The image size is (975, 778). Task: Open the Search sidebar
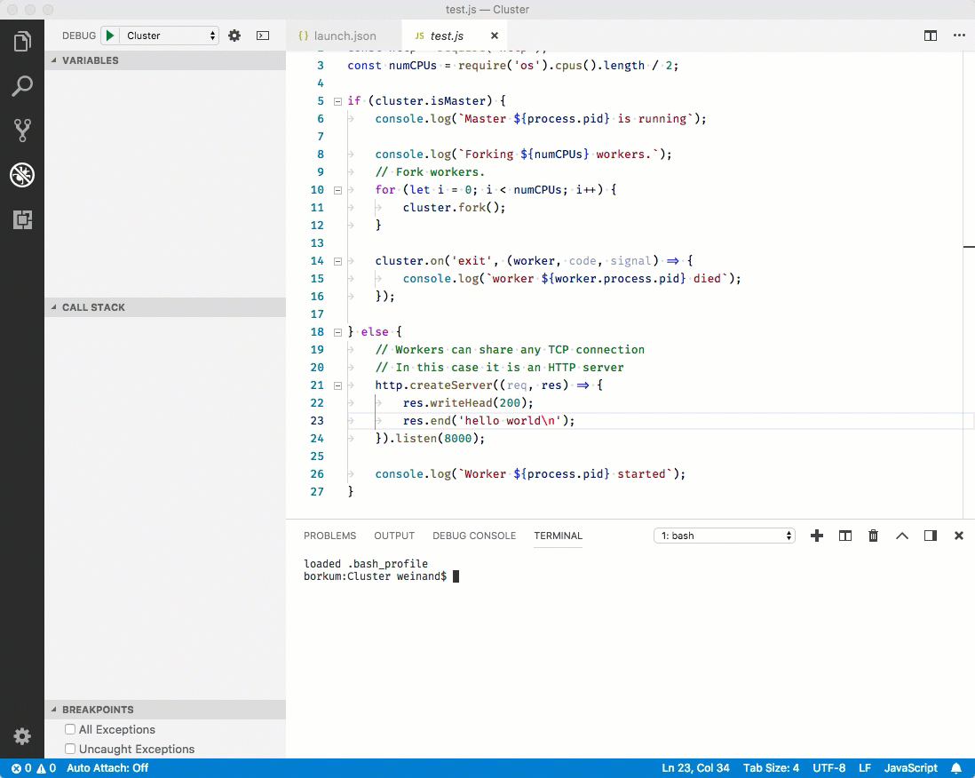[x=22, y=85]
